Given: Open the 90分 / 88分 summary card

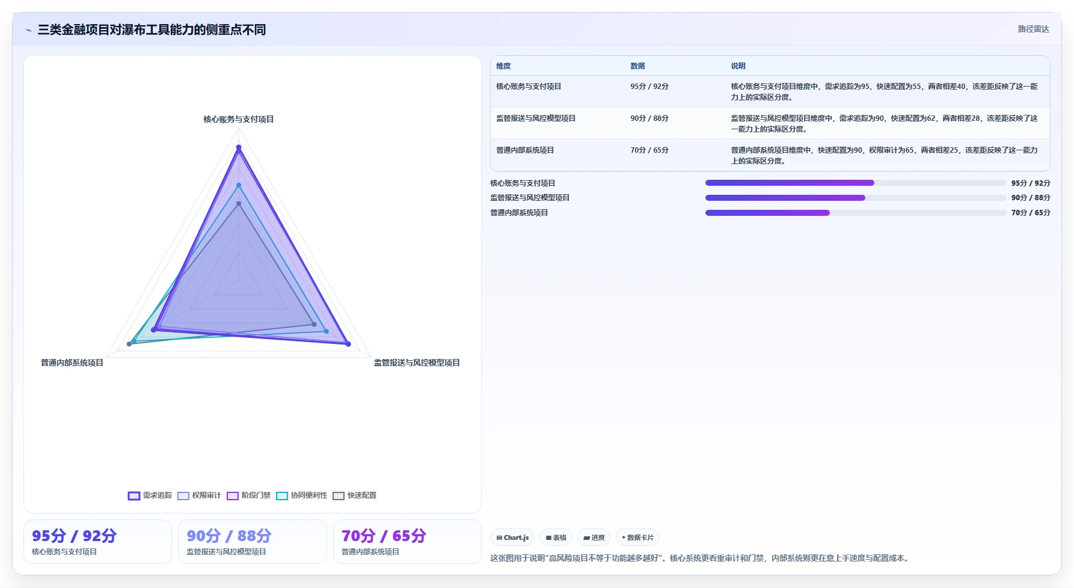Looking at the screenshot, I should coord(252,542).
